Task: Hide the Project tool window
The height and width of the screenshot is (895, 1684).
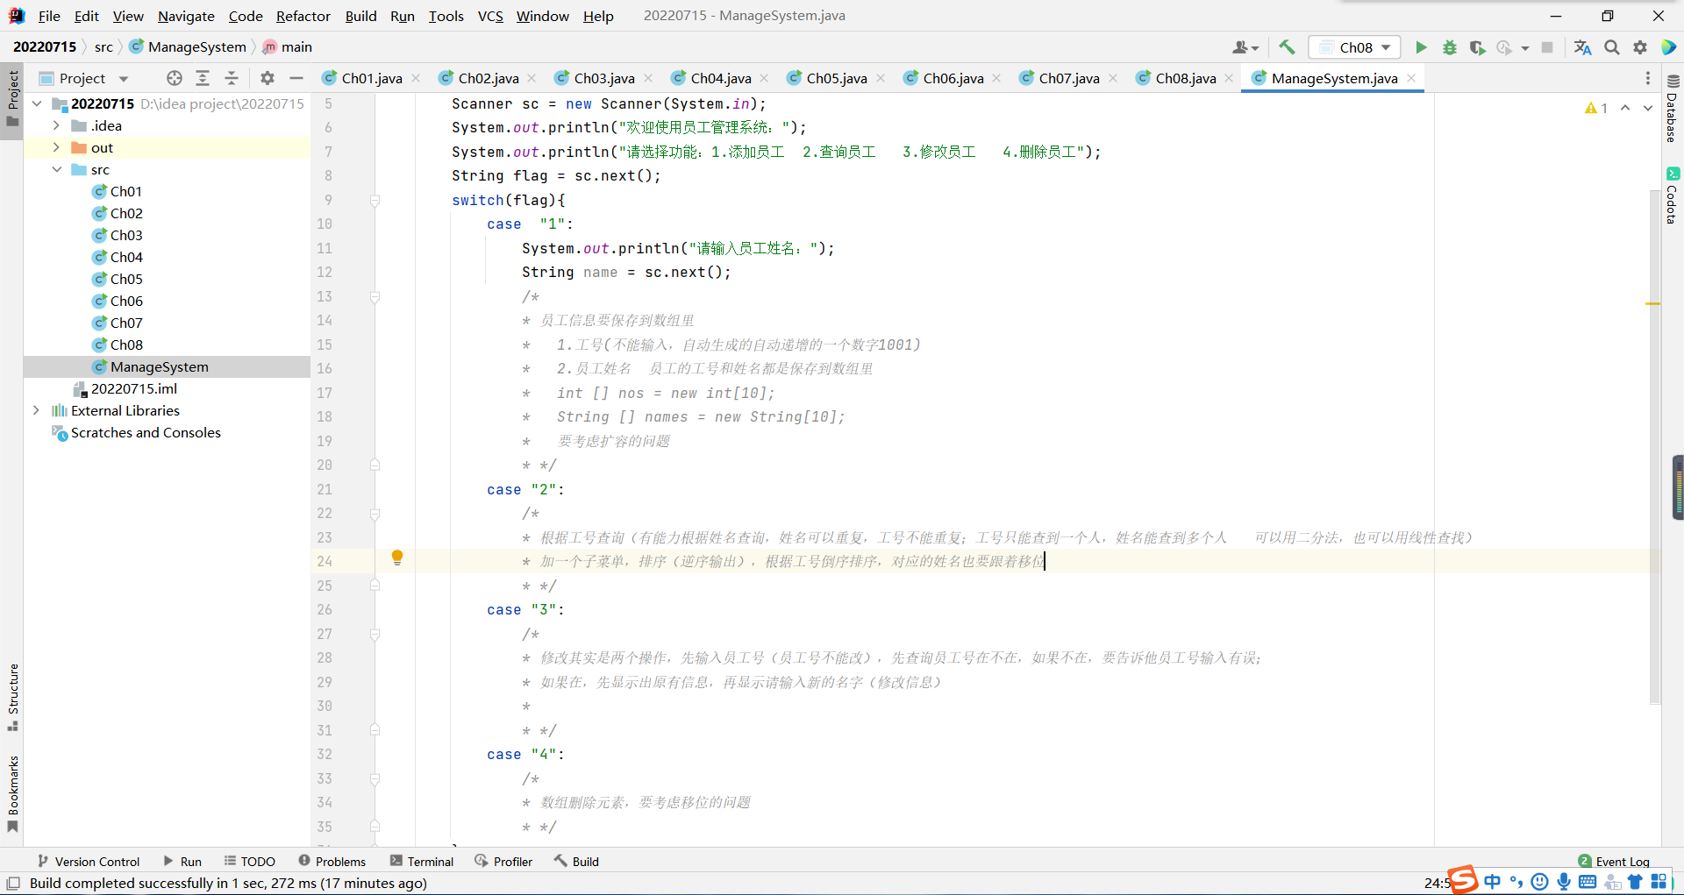Action: (x=296, y=78)
